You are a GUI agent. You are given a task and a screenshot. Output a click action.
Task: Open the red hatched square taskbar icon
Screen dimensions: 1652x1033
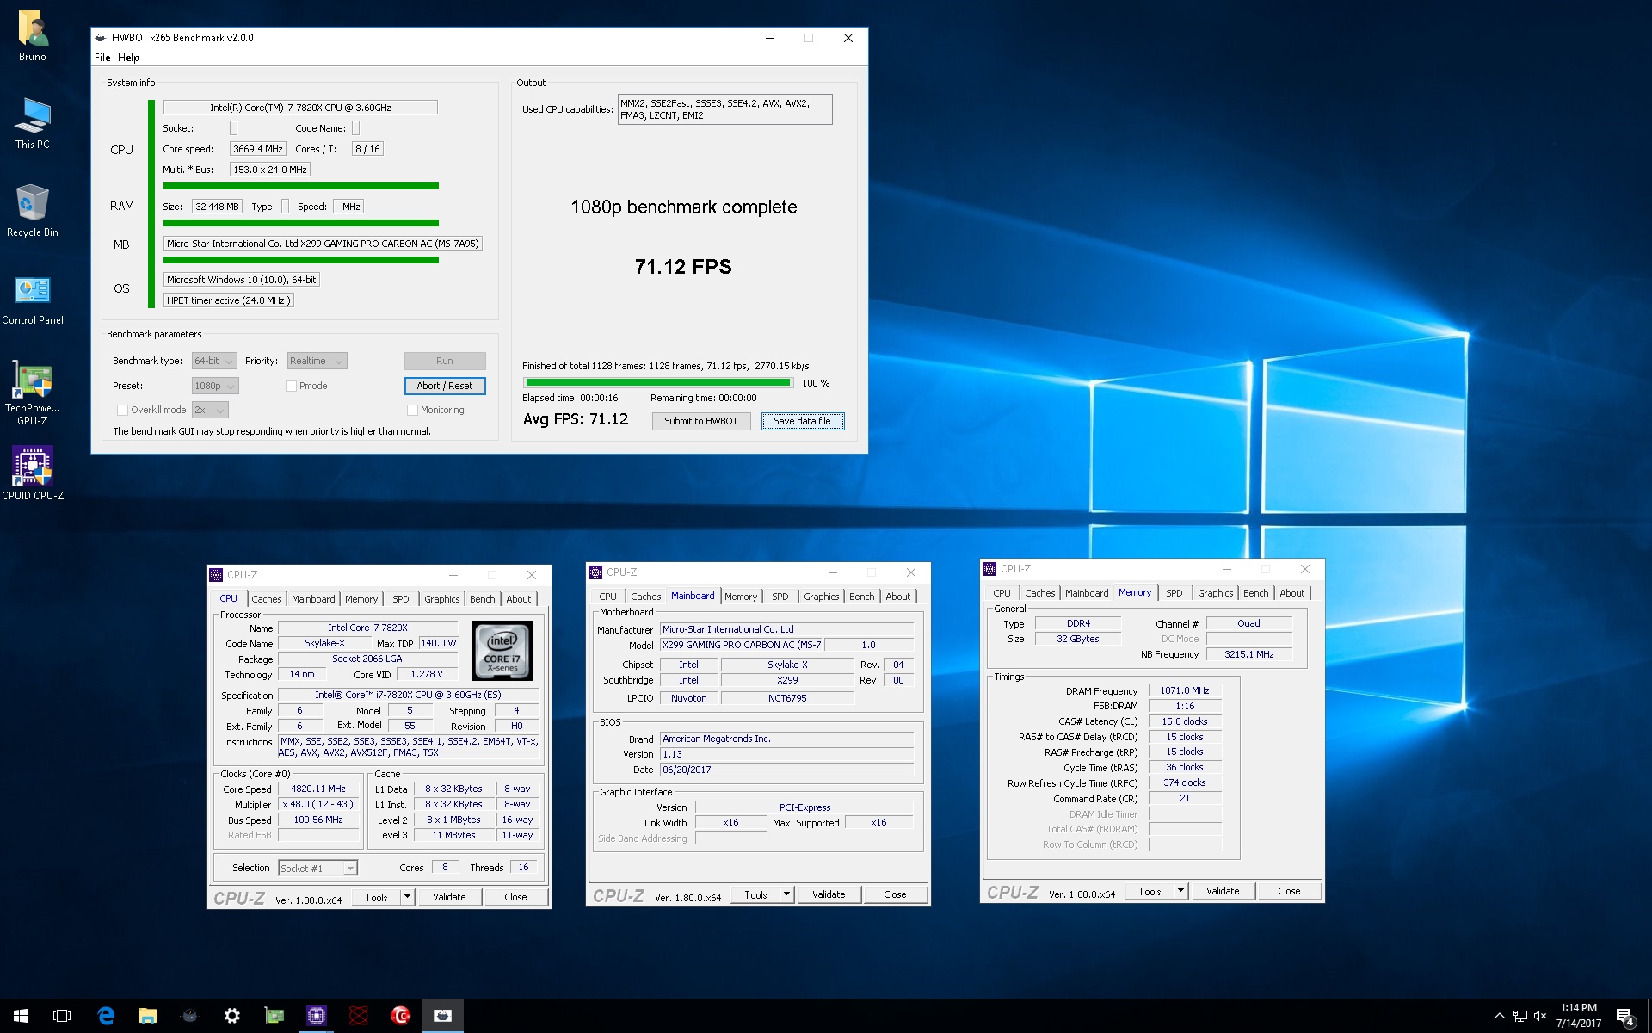pyautogui.click(x=359, y=1016)
